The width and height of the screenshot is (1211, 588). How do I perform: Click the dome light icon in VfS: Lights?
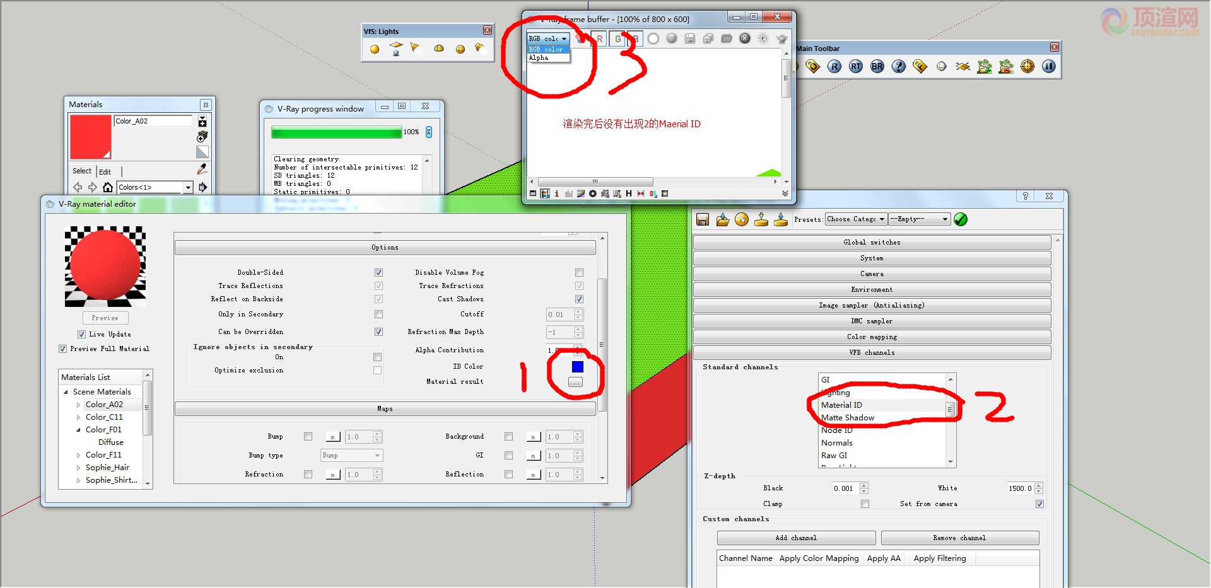pos(439,49)
